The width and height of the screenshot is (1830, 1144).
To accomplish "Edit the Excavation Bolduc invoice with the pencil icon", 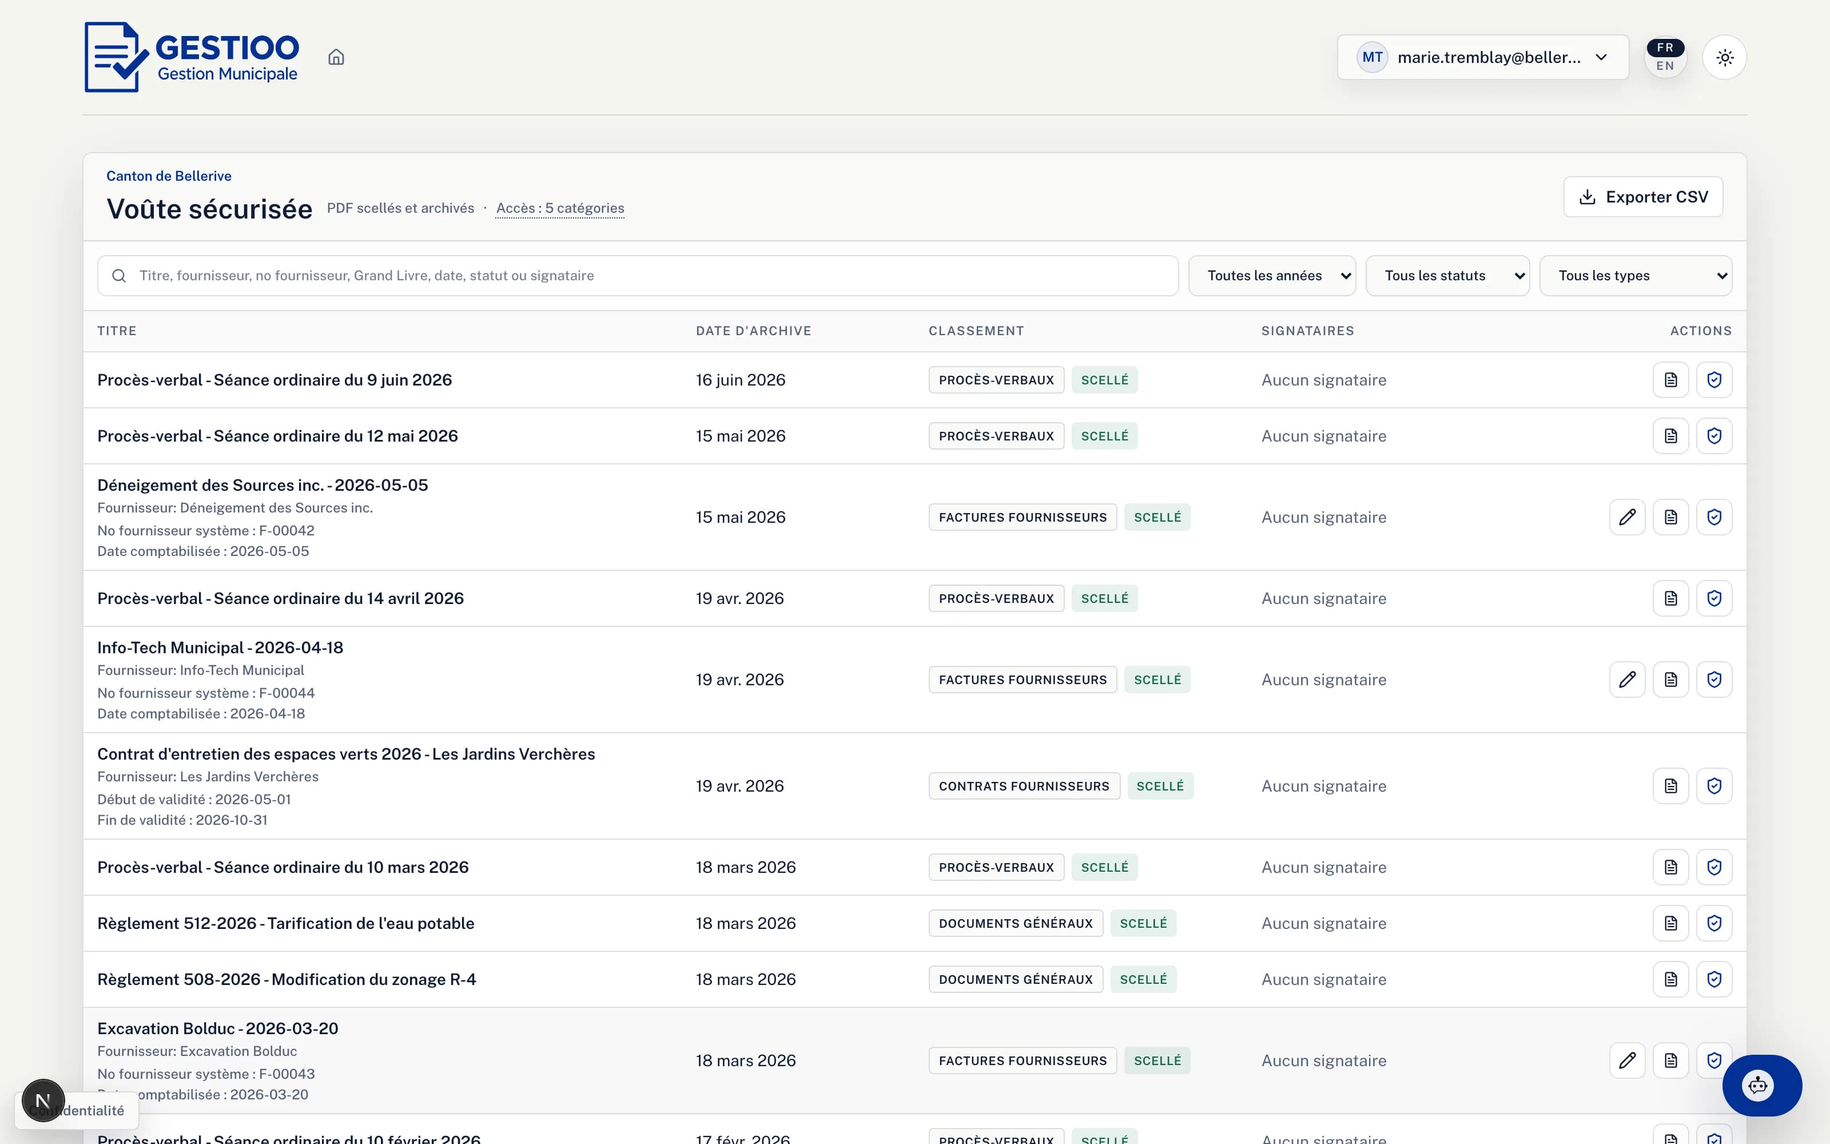I will coord(1628,1060).
